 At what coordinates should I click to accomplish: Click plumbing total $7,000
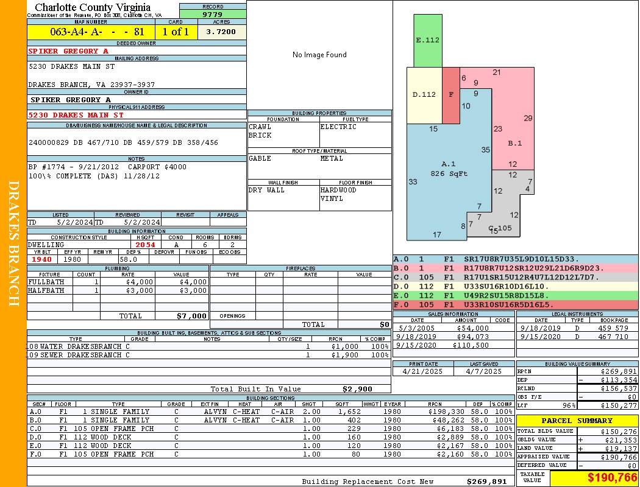(x=192, y=316)
